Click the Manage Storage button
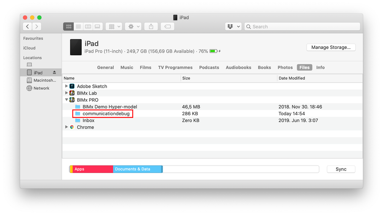 coord(331,47)
